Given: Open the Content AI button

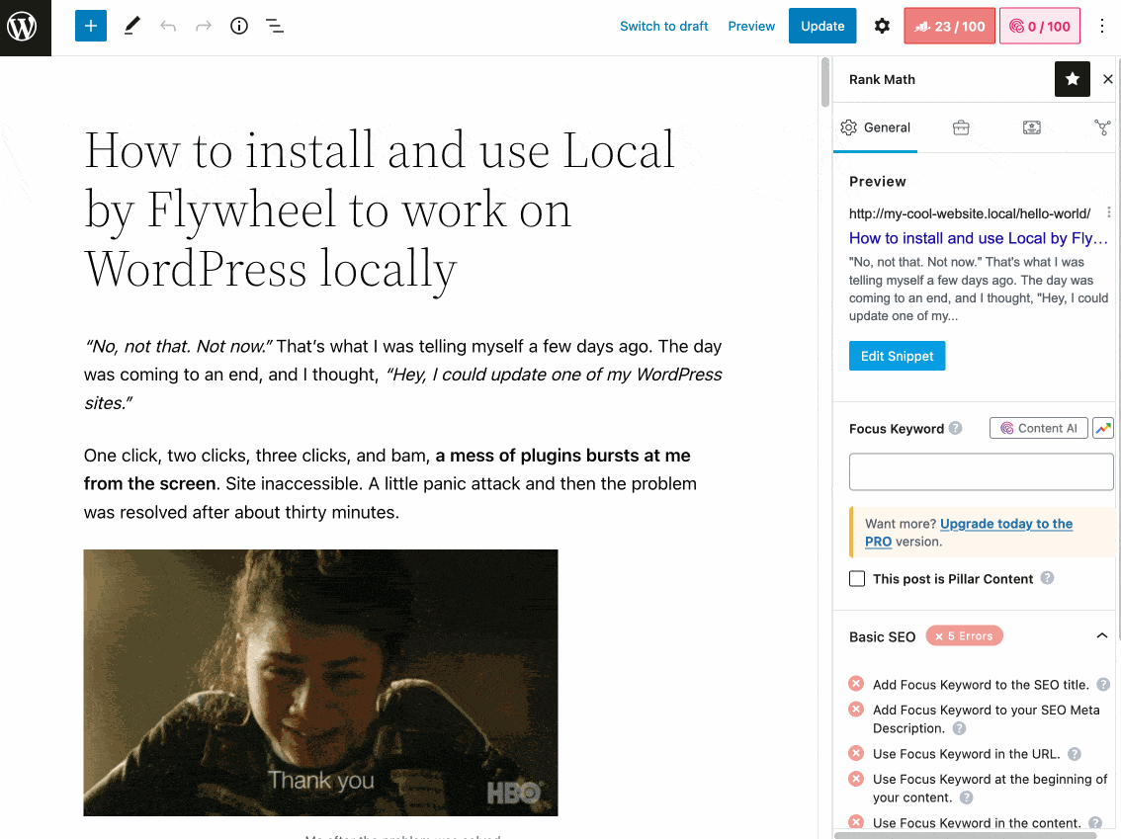Looking at the screenshot, I should click(x=1039, y=428).
